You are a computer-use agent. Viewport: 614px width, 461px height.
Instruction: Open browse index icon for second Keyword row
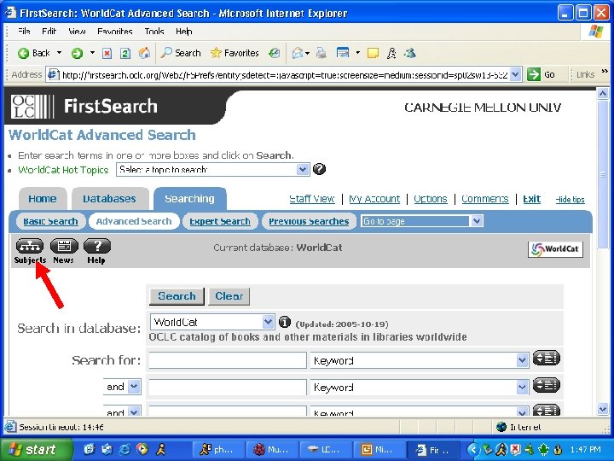547,385
